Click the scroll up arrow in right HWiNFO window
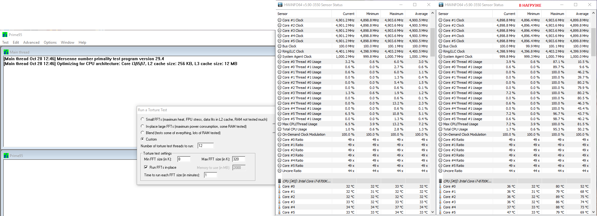The height and width of the screenshot is (216, 597). pyautogui.click(x=593, y=13)
